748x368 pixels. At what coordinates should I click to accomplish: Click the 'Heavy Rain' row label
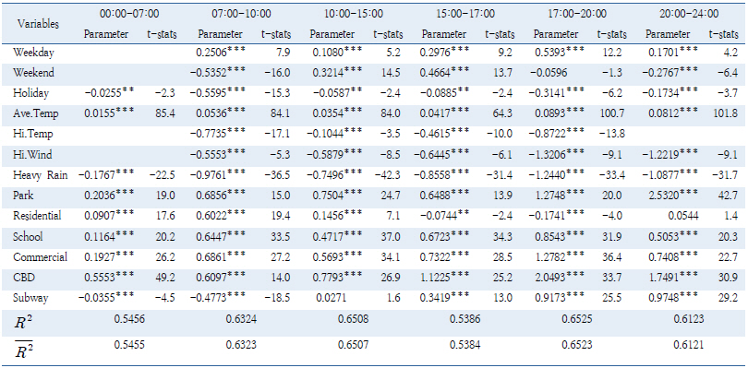[40, 175]
